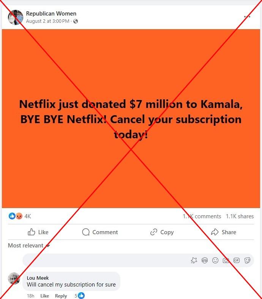Image resolution: width=262 pixels, height=299 pixels.
Task: Open the Republican Women page name link
Action: click(51, 14)
